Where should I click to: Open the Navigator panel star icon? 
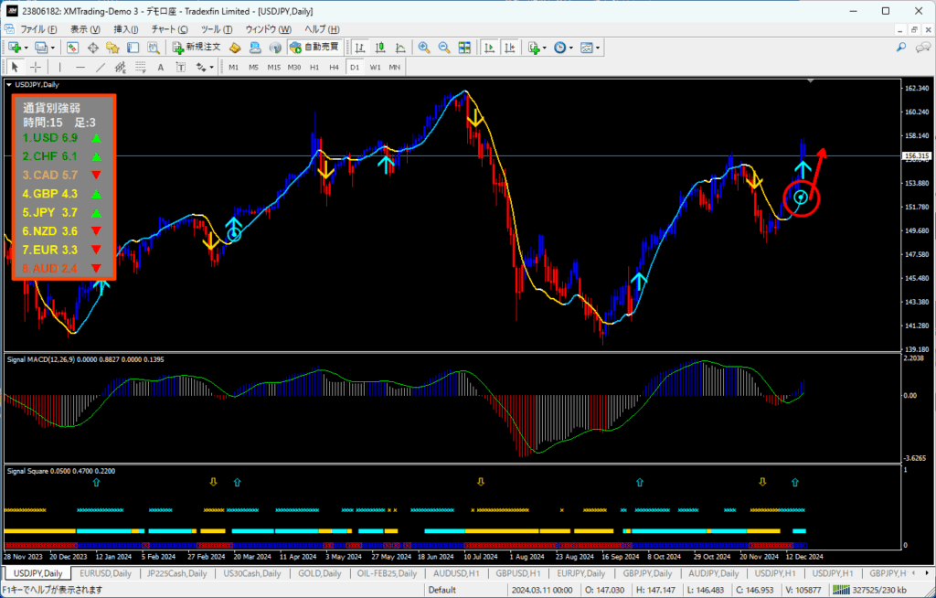click(112, 48)
